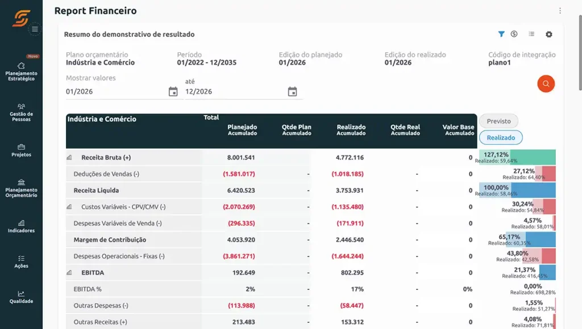Click the 12/2026 end date field
The width and height of the screenshot is (582, 329).
pyautogui.click(x=235, y=91)
